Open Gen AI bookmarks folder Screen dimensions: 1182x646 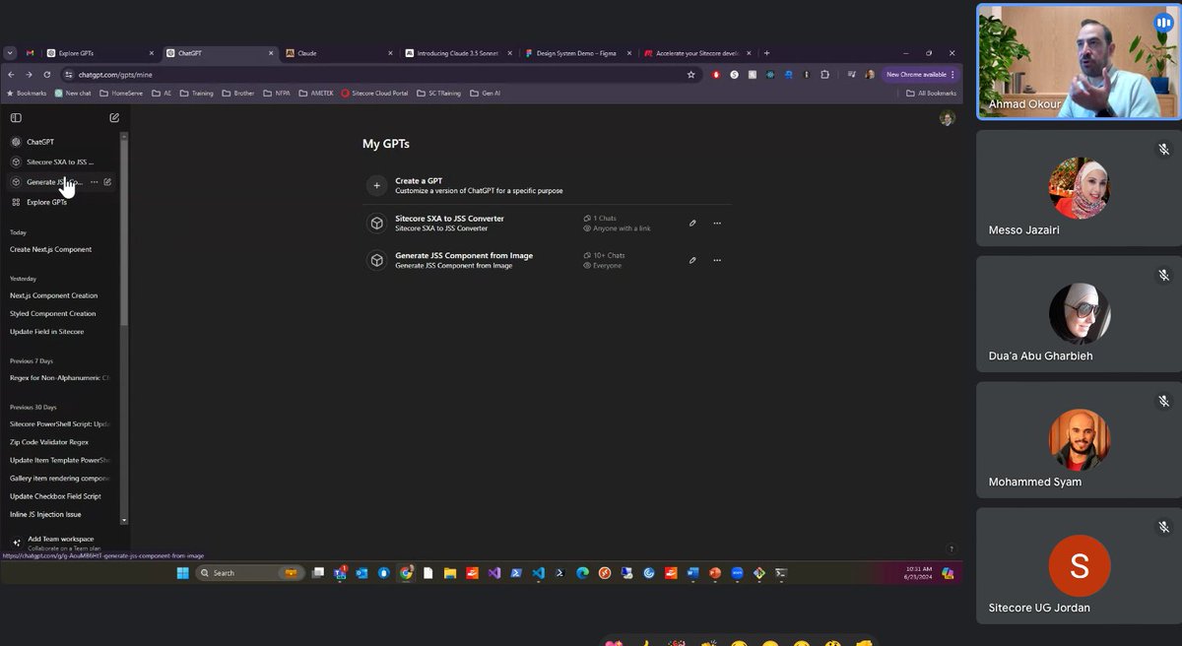point(485,94)
